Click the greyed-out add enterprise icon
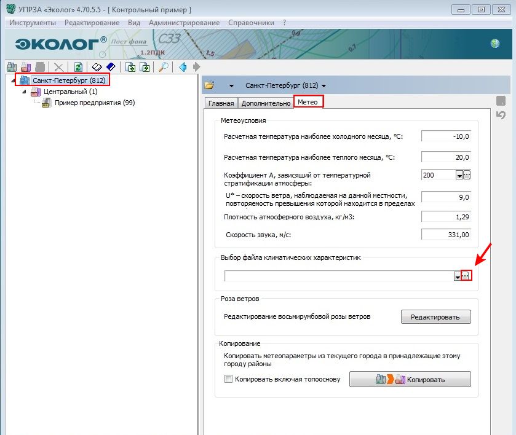 [40, 67]
